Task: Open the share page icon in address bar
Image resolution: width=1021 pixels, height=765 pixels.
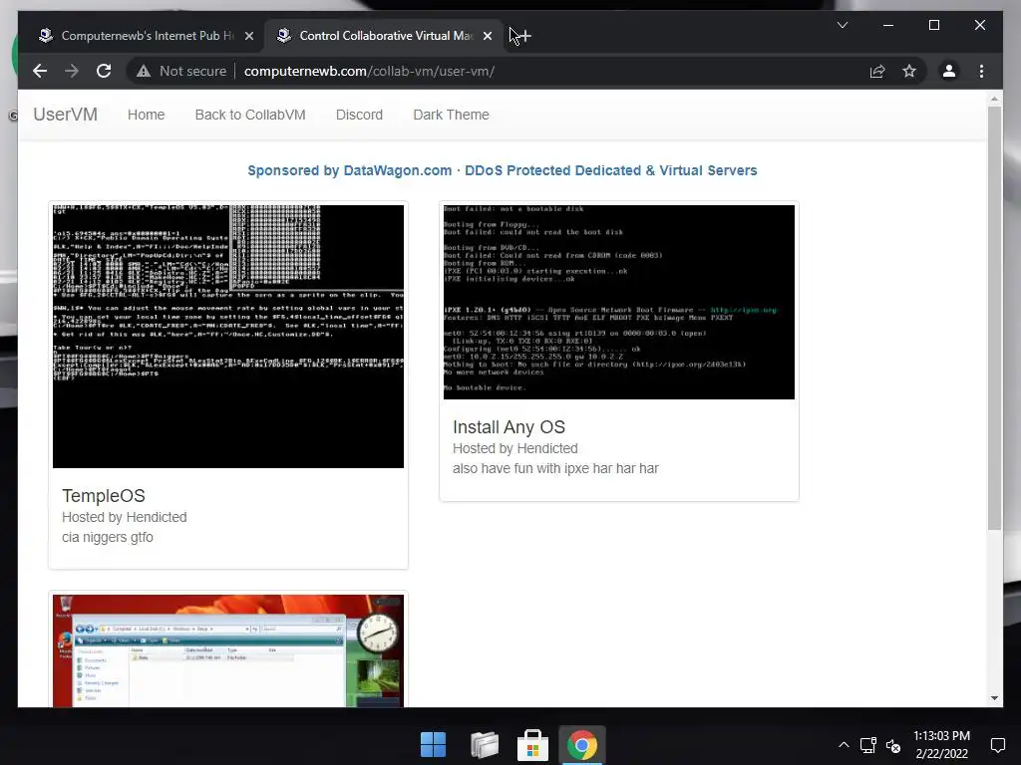Action: tap(877, 71)
